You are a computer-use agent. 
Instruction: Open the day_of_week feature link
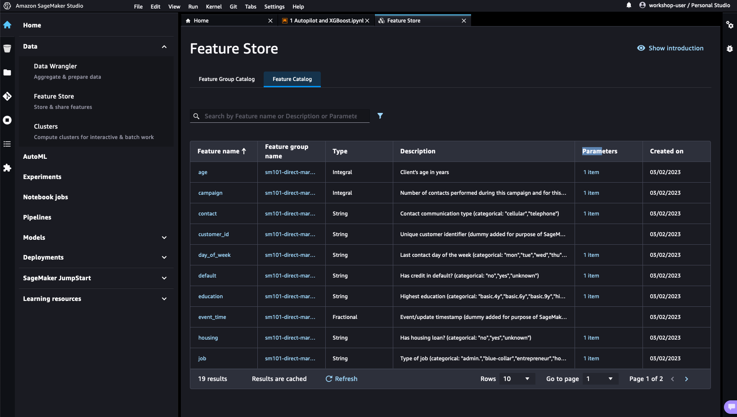coord(214,255)
